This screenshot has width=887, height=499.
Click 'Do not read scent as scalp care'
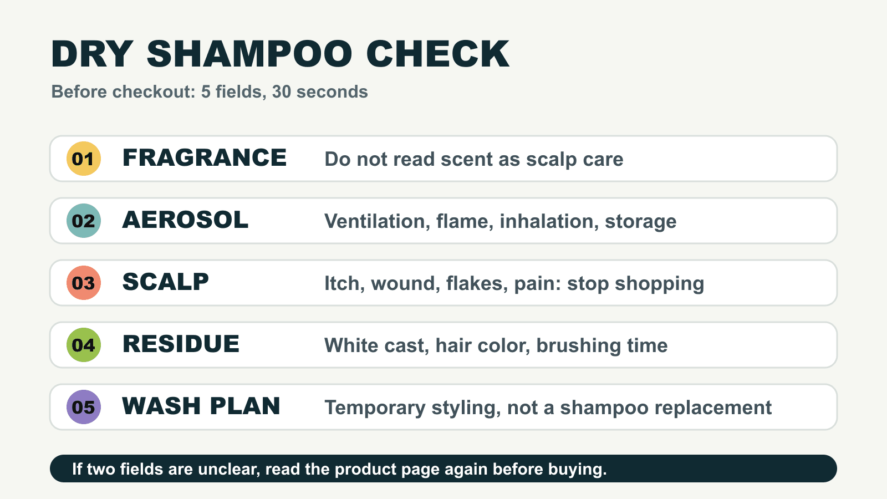[x=474, y=159]
